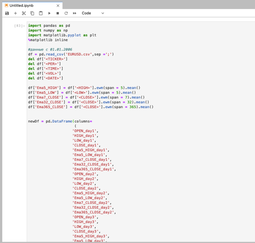255x243 pixels.
Task: Insert a new cell with the plus icon
Action: (16, 13)
